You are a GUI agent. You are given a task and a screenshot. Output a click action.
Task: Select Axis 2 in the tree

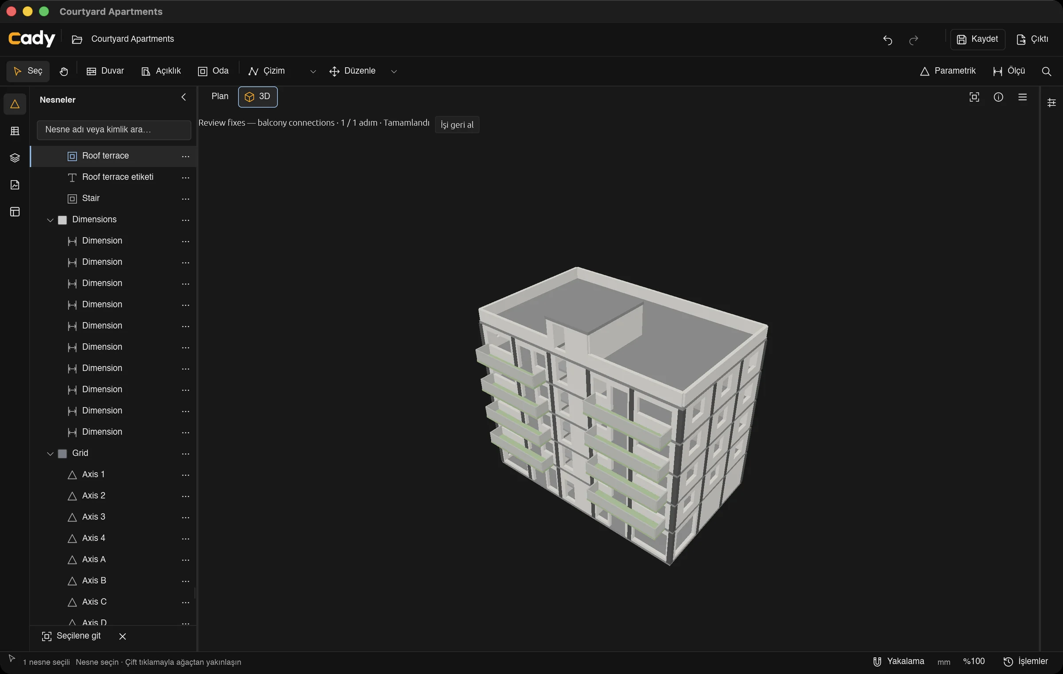coord(113,496)
